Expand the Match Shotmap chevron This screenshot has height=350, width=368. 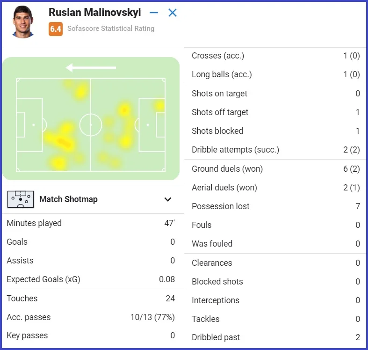click(x=168, y=199)
